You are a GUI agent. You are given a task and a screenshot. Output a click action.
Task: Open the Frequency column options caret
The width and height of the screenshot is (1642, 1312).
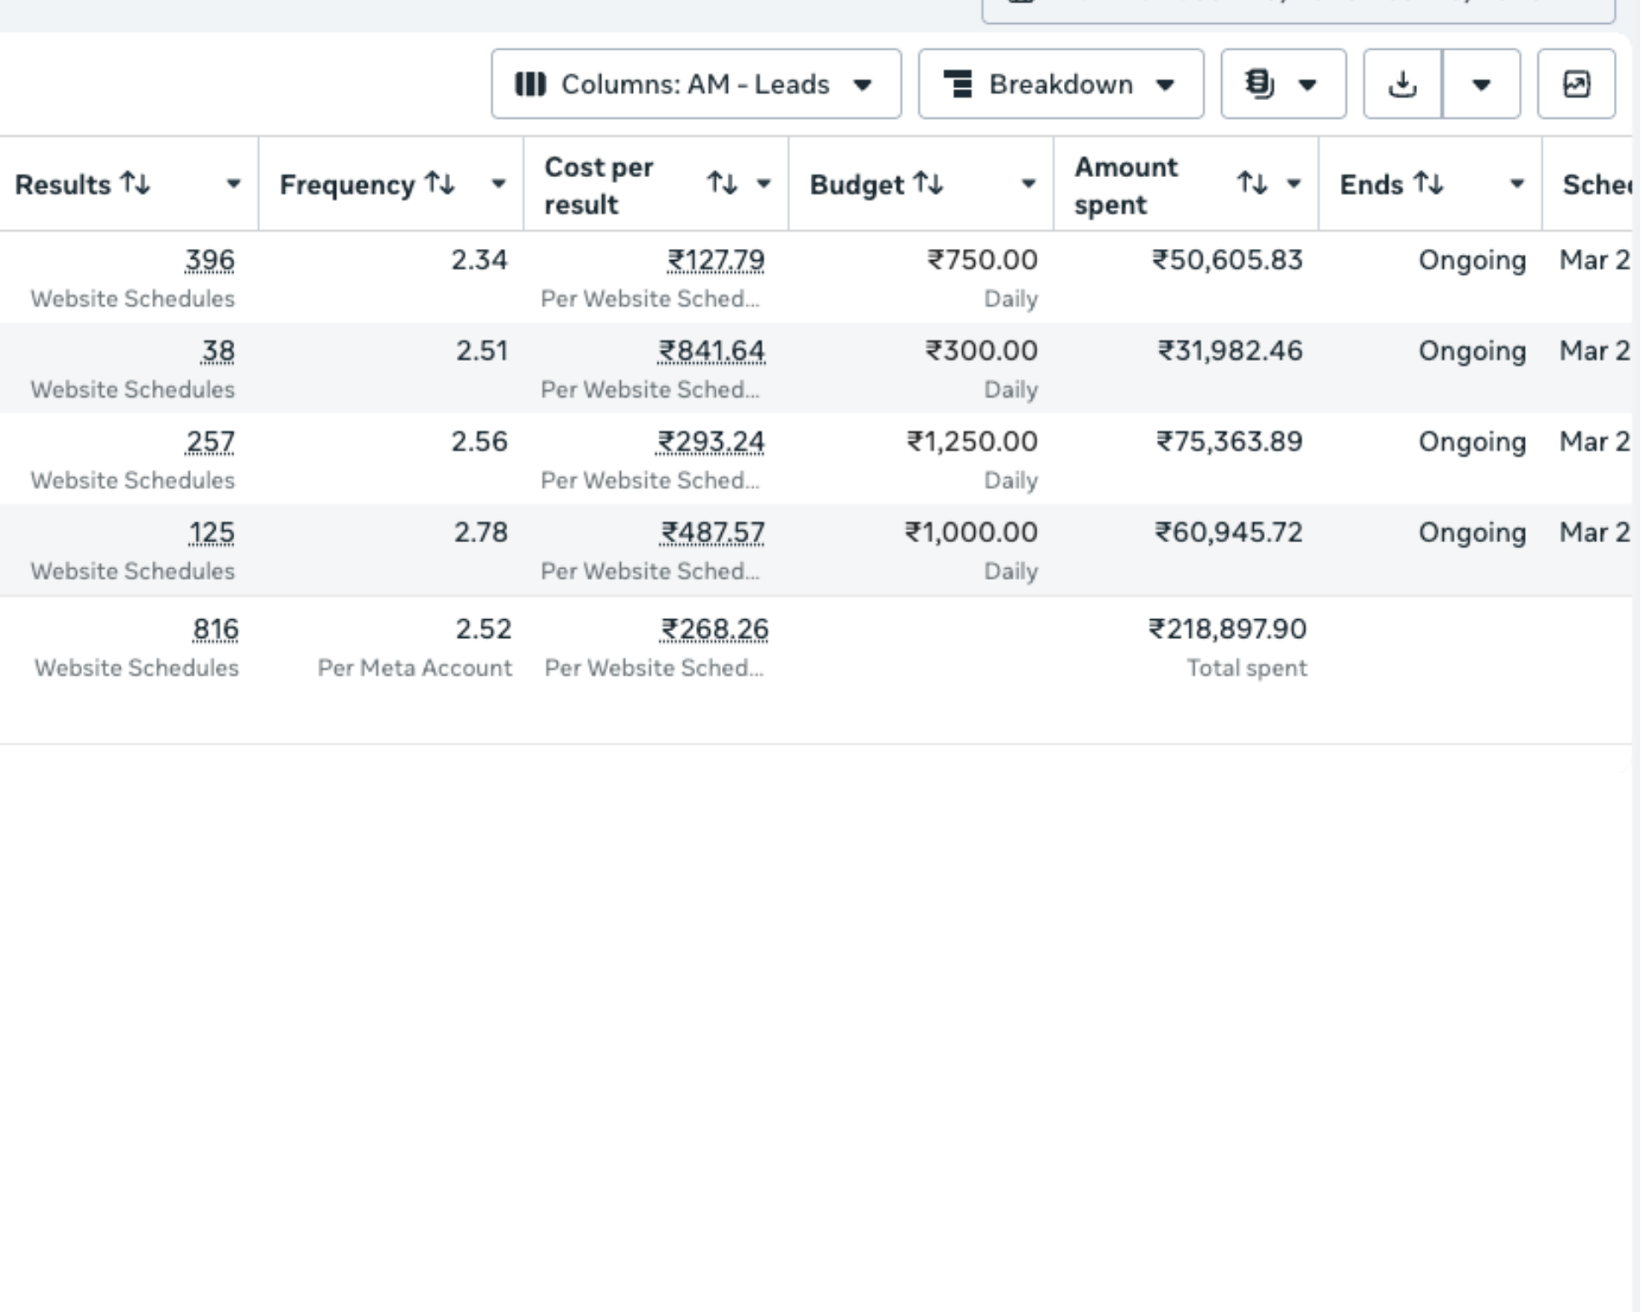tap(498, 184)
